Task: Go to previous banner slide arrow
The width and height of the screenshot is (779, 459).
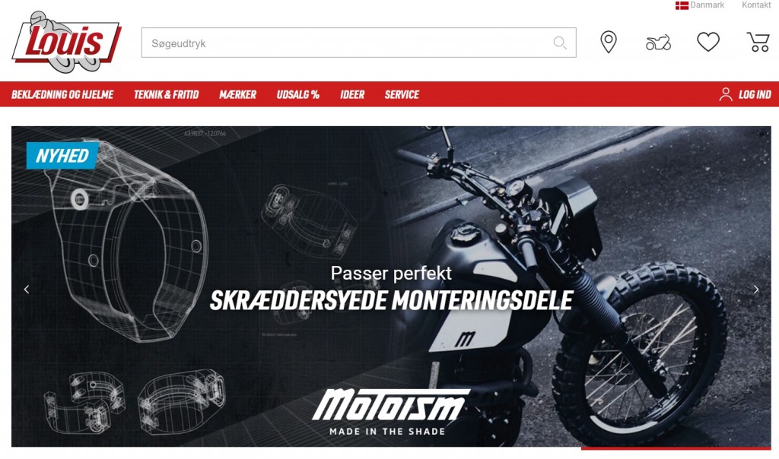Action: tap(27, 290)
